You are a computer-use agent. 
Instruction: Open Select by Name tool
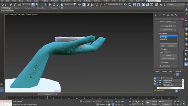coord(37,5)
